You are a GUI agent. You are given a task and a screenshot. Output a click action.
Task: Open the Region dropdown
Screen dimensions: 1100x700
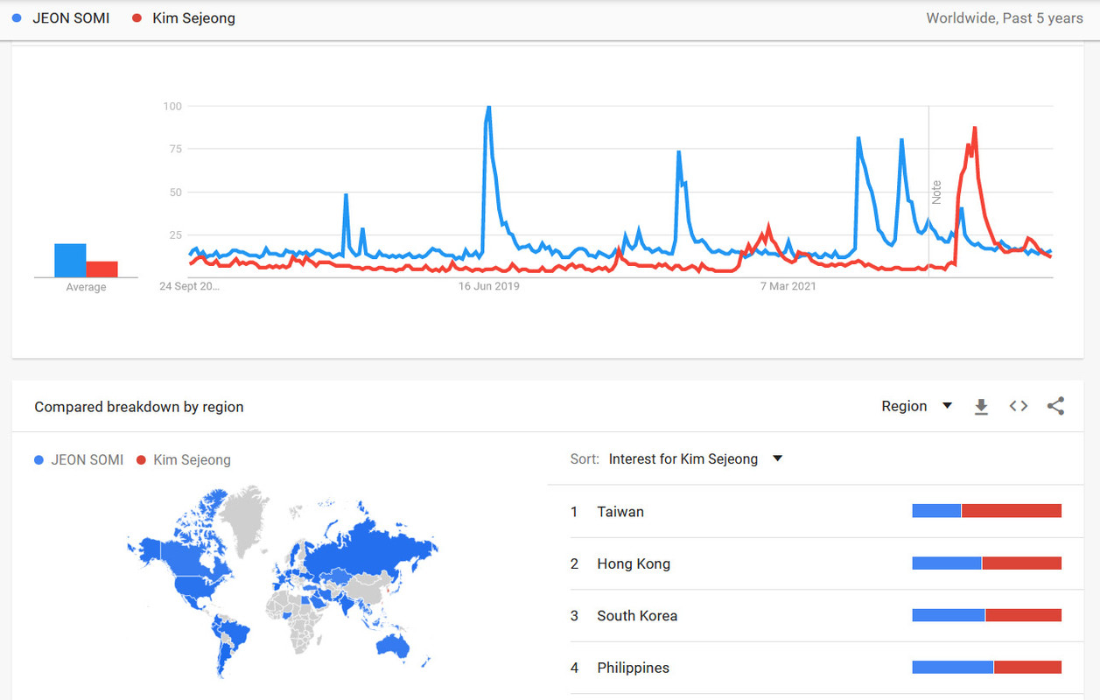click(917, 406)
